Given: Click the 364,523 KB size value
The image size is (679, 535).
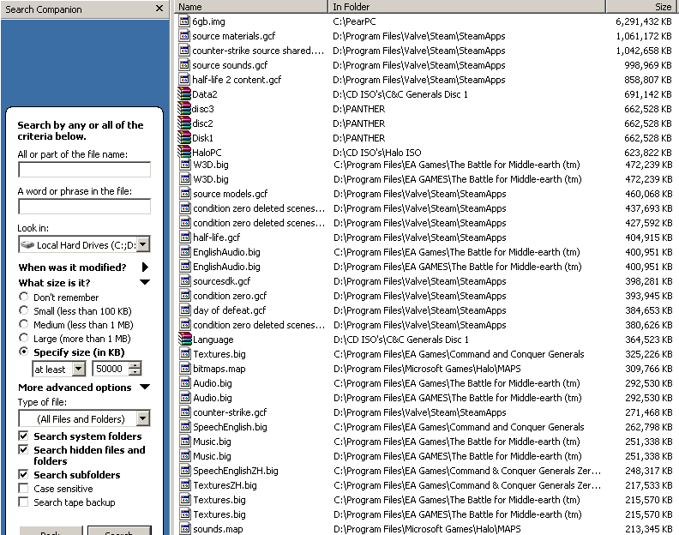Looking at the screenshot, I should tap(649, 340).
